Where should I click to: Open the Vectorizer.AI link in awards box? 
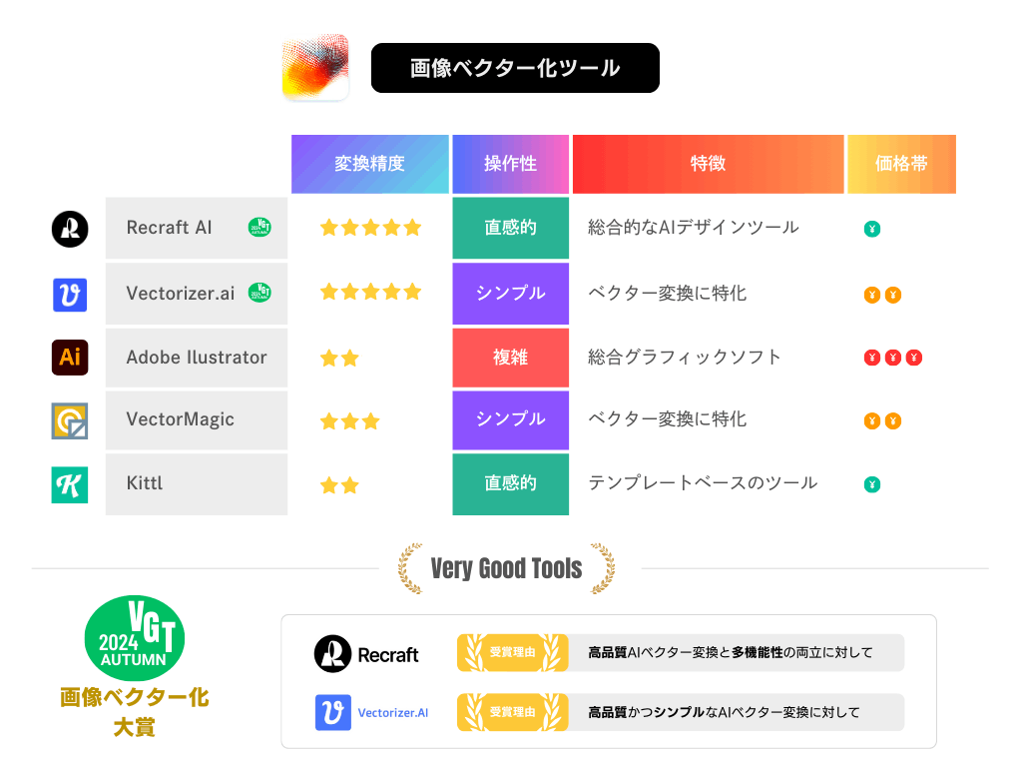click(x=393, y=713)
